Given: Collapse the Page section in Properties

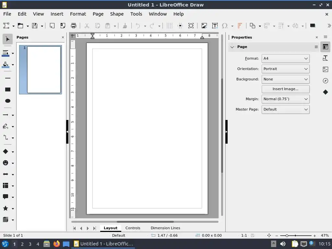Looking at the screenshot, I should pos(232,47).
